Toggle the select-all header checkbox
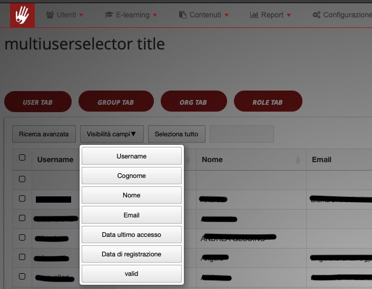 click(x=22, y=157)
